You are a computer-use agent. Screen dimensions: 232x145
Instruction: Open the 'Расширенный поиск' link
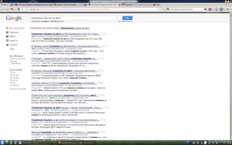coord(125,21)
